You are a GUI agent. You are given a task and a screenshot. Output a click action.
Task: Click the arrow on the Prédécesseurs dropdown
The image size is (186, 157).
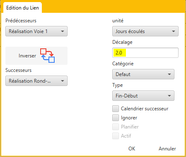click(x=63, y=31)
